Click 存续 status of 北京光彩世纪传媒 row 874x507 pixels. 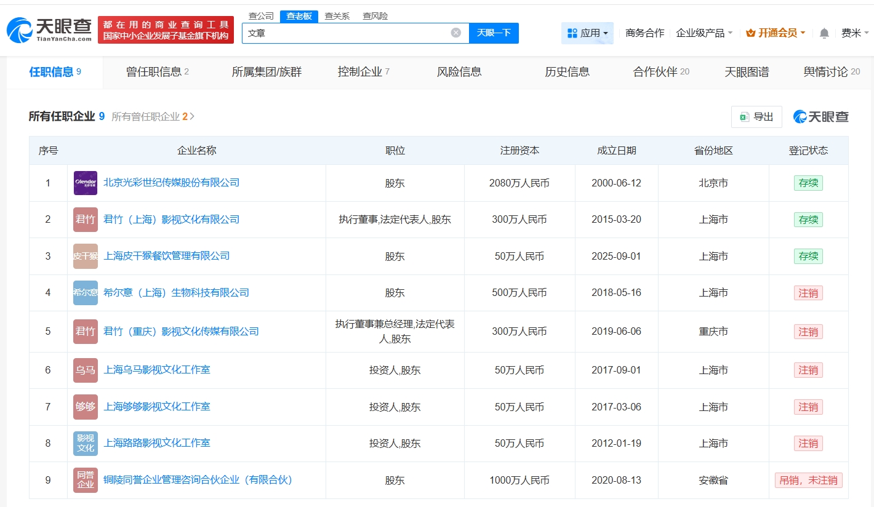coord(808,183)
